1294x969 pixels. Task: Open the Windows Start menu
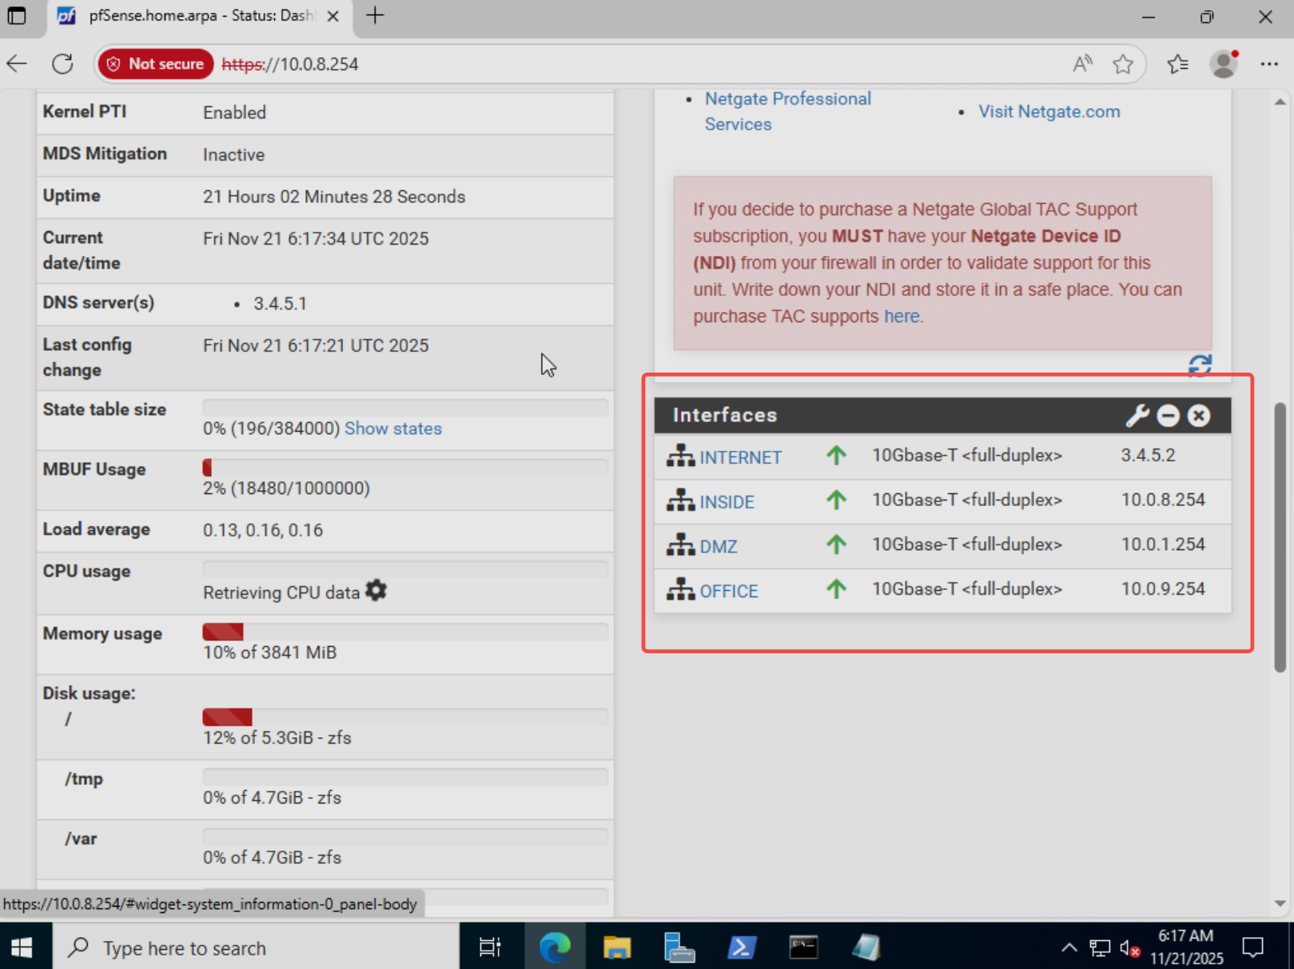(22, 948)
